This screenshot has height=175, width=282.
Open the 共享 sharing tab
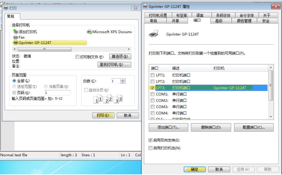coord(175,21)
